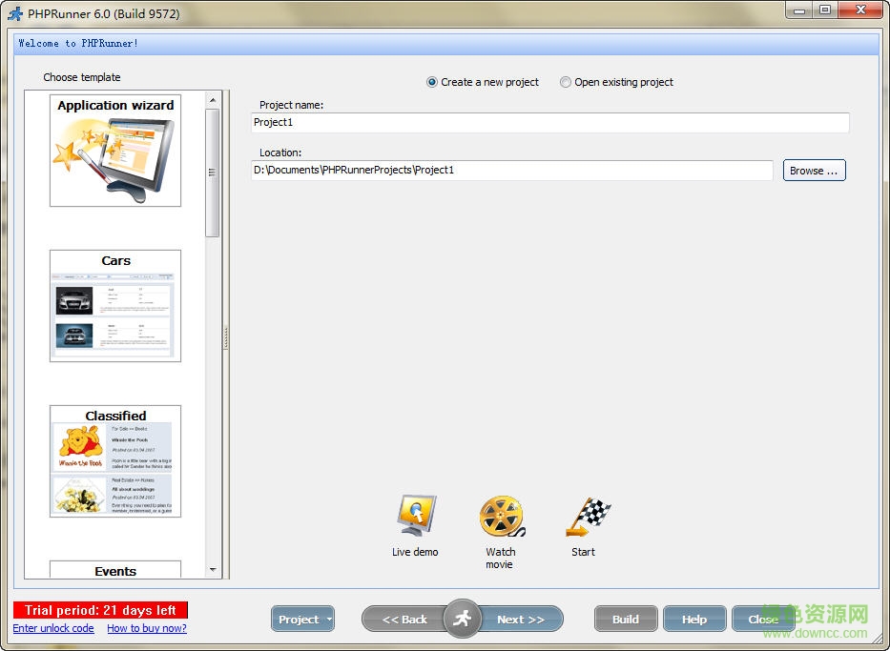The height and width of the screenshot is (651, 890).
Task: Click the Location path field
Action: click(x=512, y=170)
